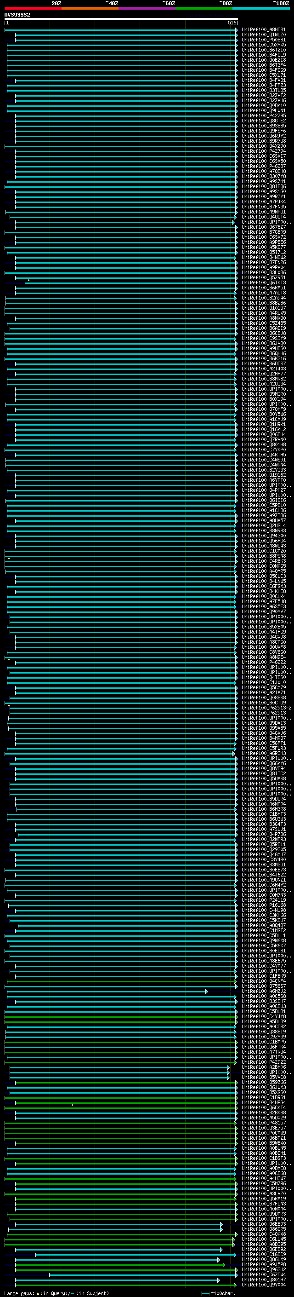Click the orange ~40% identity legend segment
The width and height of the screenshot is (294, 1297).
tap(90, 8)
